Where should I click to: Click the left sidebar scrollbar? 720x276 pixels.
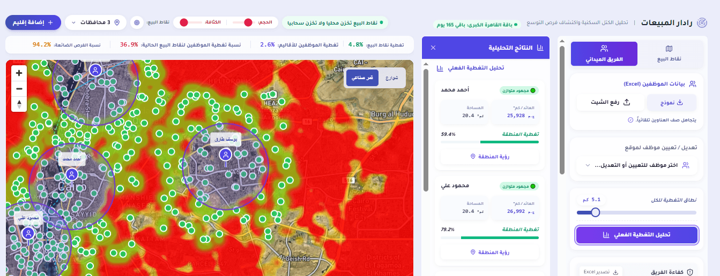click(x=562, y=110)
